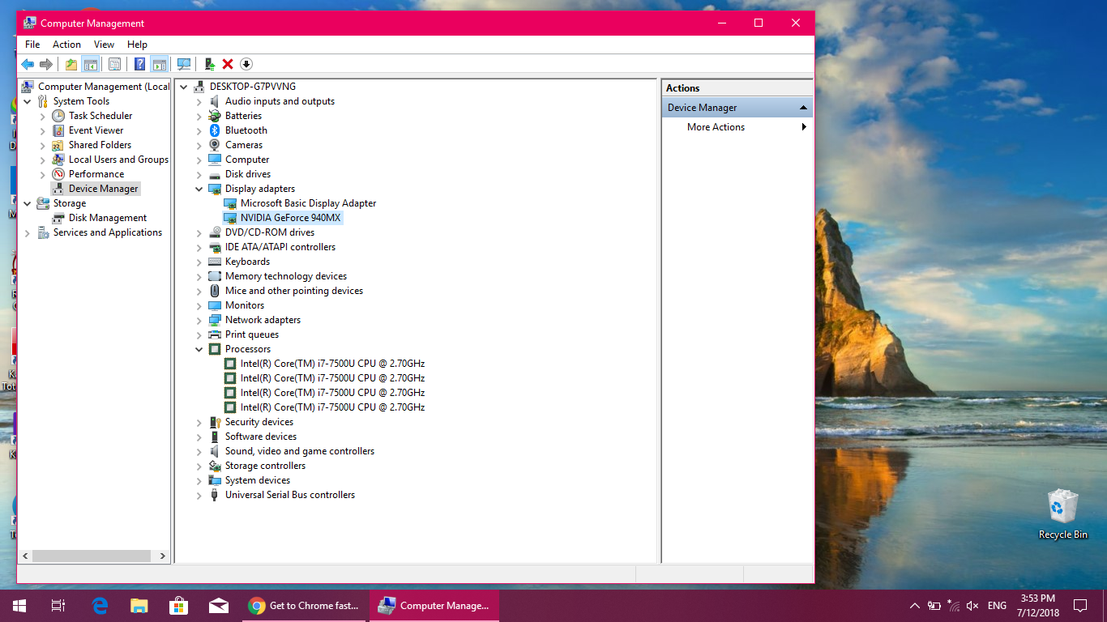Viewport: 1107px width, 622px height.
Task: Select Shared Folders in the left tree
Action: click(x=100, y=145)
